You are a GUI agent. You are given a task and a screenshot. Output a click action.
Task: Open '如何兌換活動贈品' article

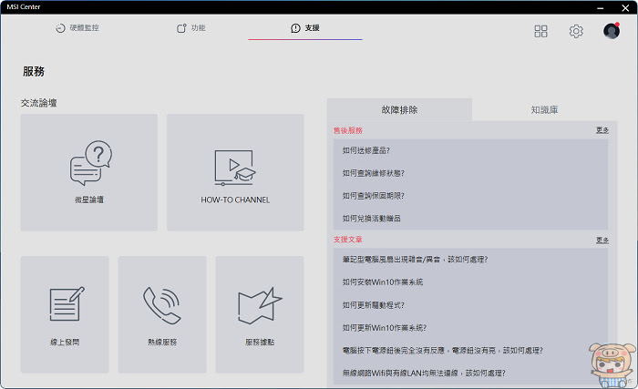point(372,219)
